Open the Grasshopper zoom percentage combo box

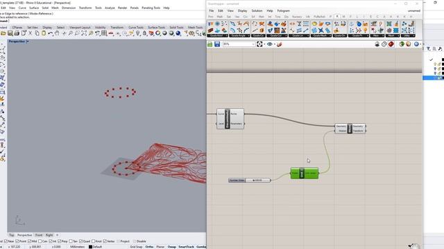[239, 44]
